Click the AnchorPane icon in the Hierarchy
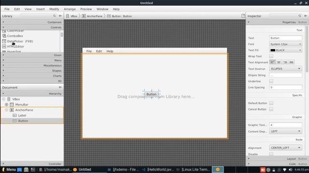 point(12,110)
